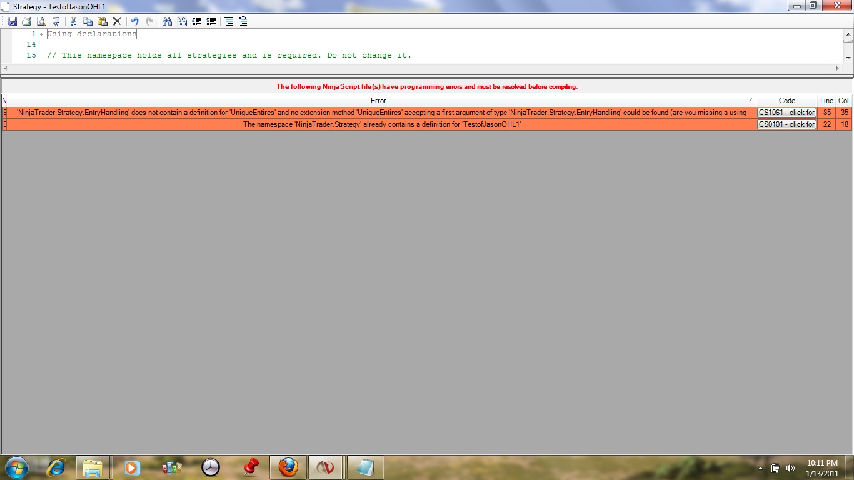Open the Windows Start menu
Viewport: 854px width, 480px height.
[16, 467]
